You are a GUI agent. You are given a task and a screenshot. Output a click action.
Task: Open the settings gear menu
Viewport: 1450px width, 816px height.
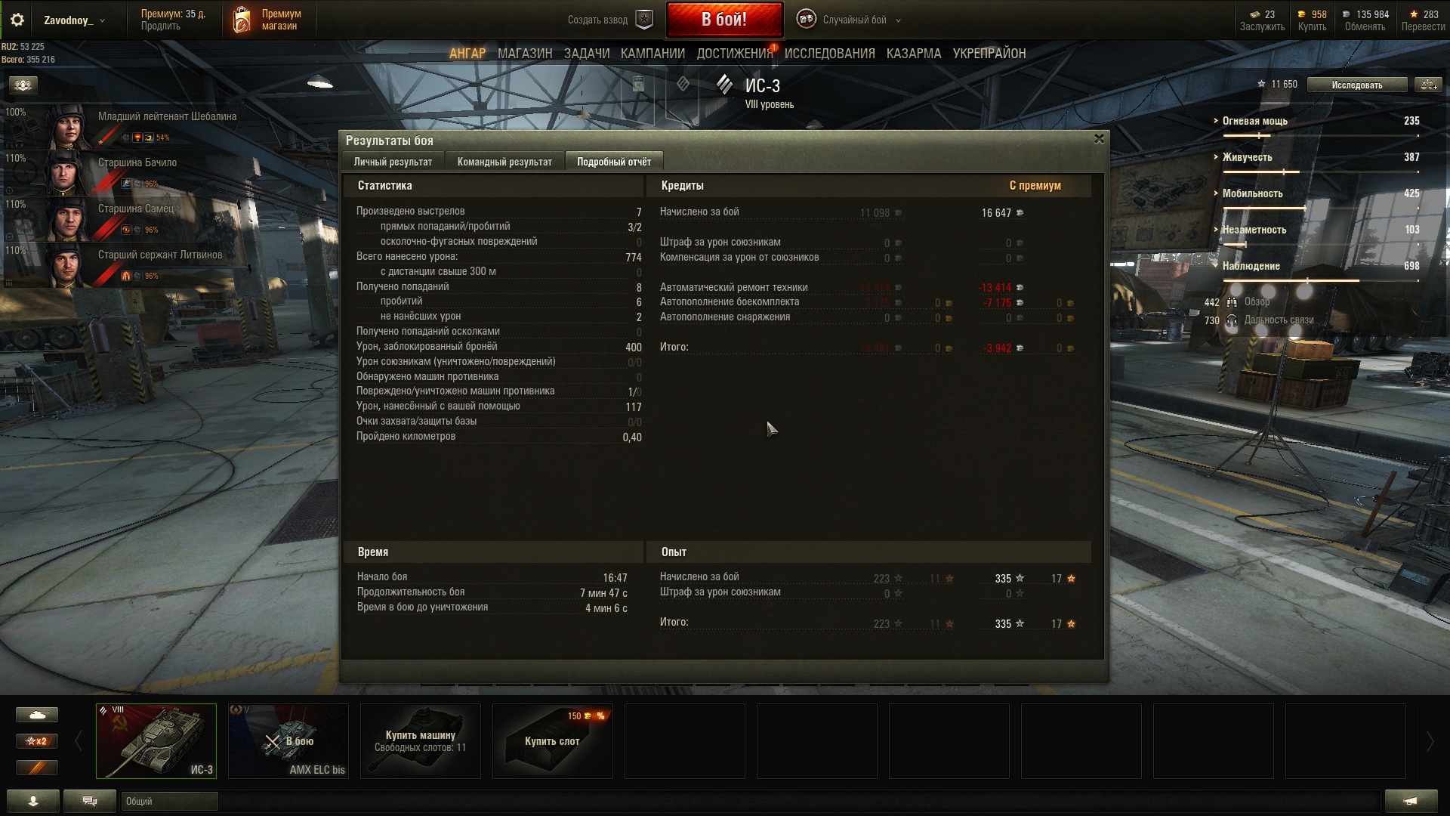point(17,20)
